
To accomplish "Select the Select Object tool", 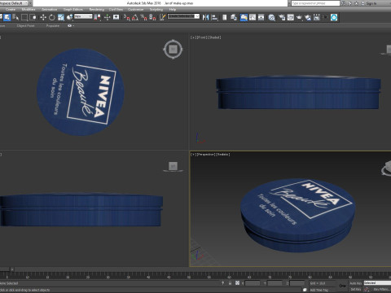I will point(7,17).
